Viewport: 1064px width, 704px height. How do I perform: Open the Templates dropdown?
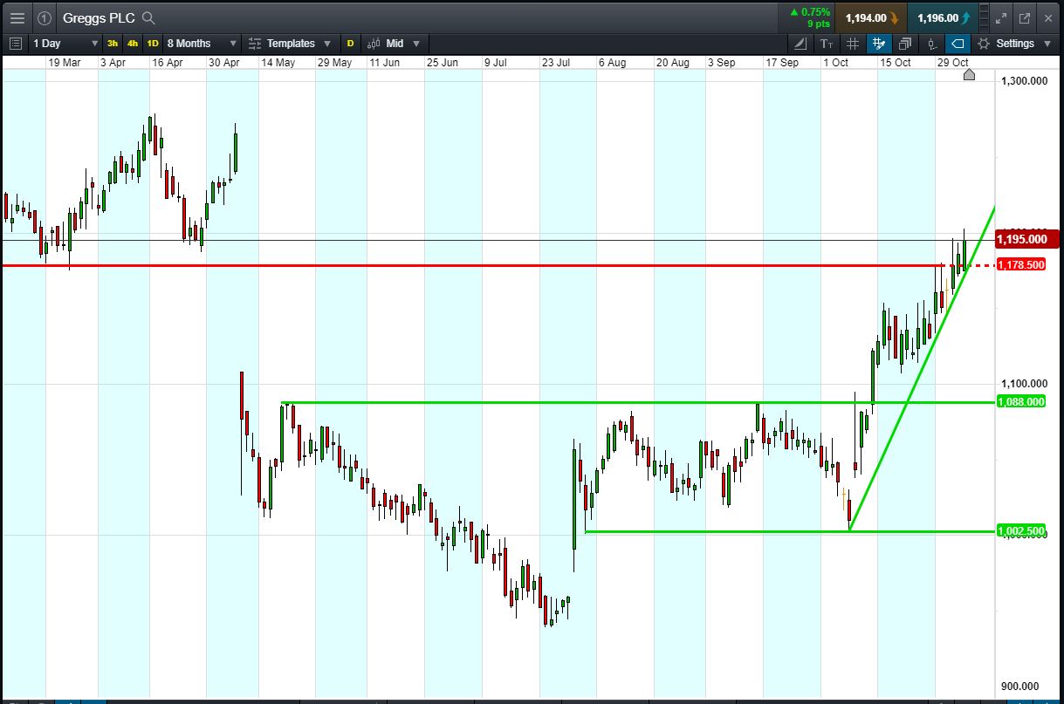pos(290,43)
